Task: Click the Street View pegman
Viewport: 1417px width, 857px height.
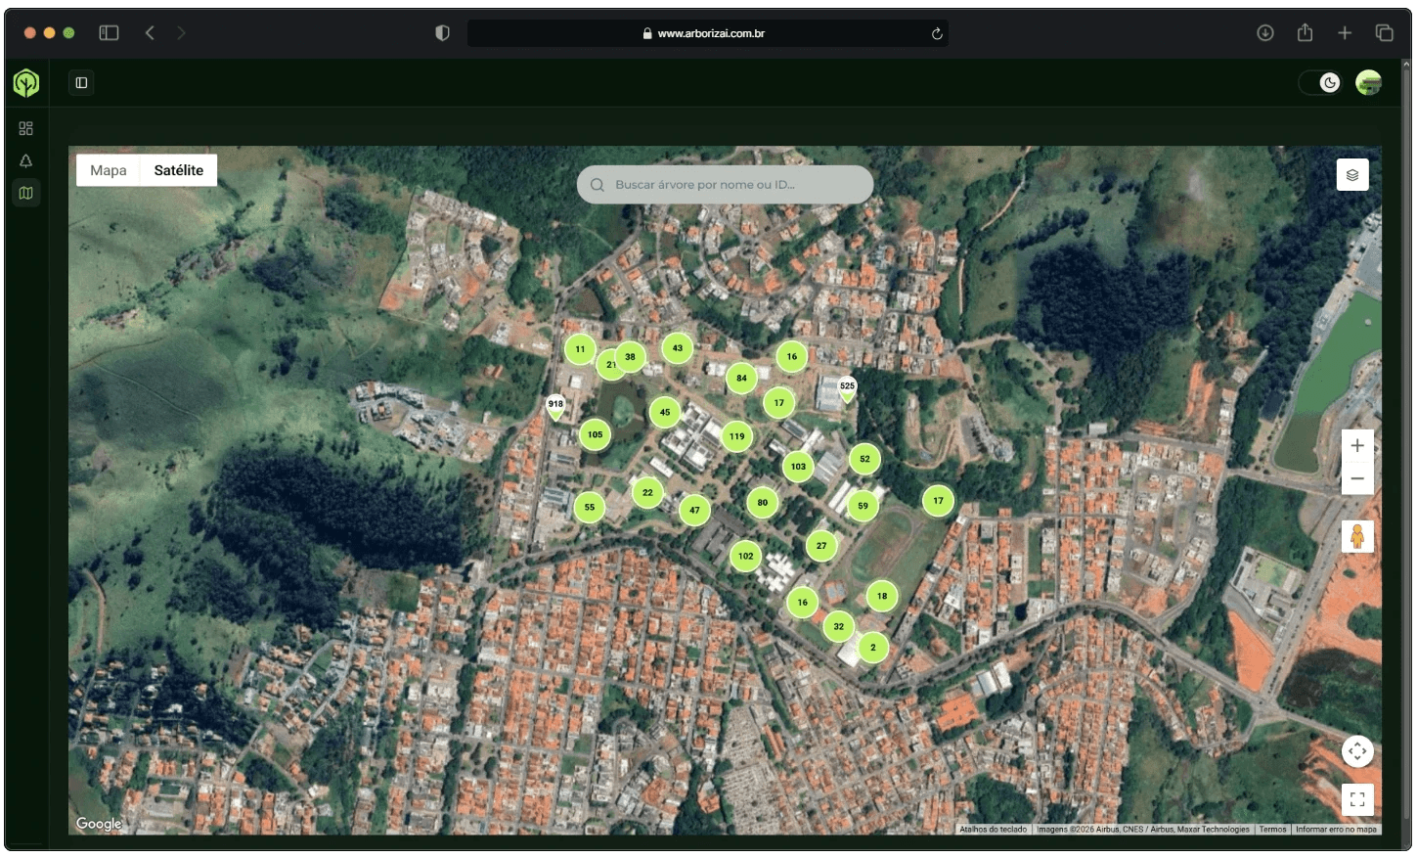Action: point(1357,536)
